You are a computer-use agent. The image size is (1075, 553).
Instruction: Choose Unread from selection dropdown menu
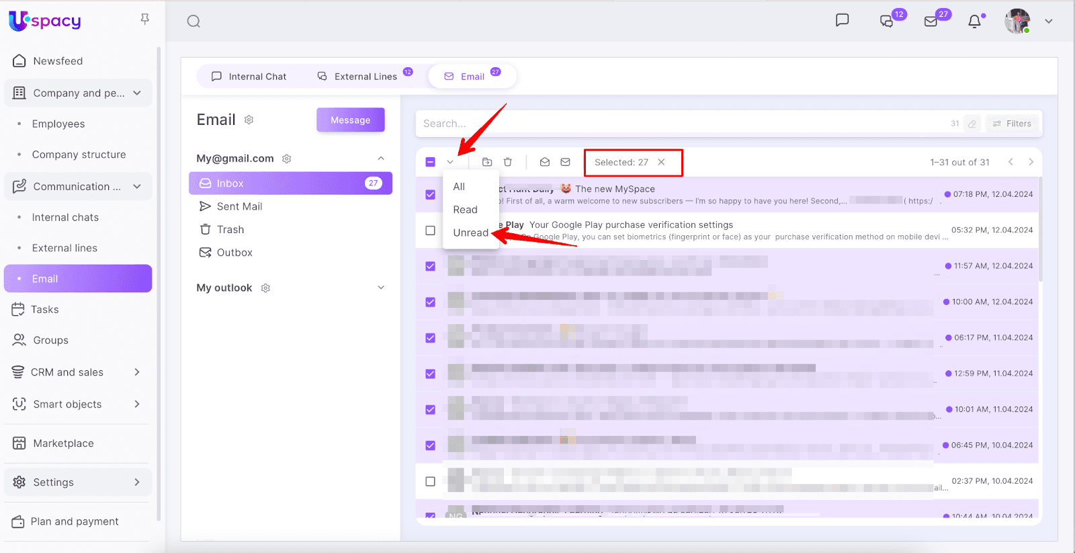tap(470, 232)
